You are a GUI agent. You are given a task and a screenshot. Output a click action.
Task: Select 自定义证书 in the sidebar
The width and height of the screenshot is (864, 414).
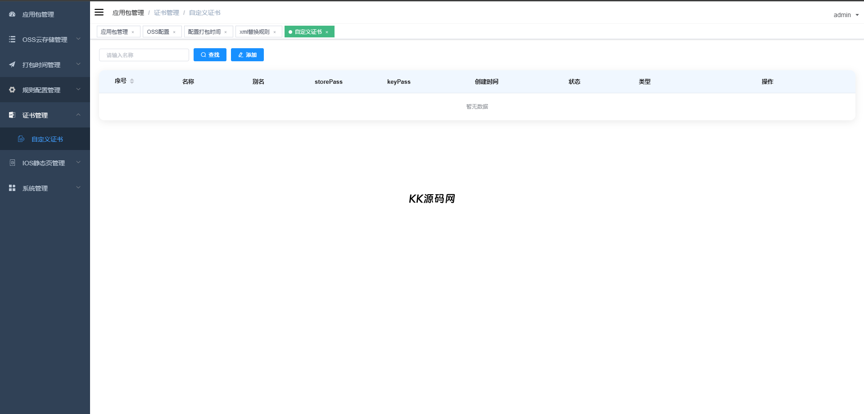click(47, 139)
